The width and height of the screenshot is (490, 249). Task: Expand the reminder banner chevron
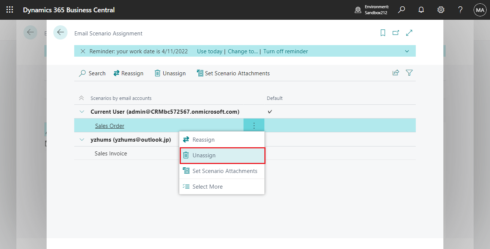[407, 51]
